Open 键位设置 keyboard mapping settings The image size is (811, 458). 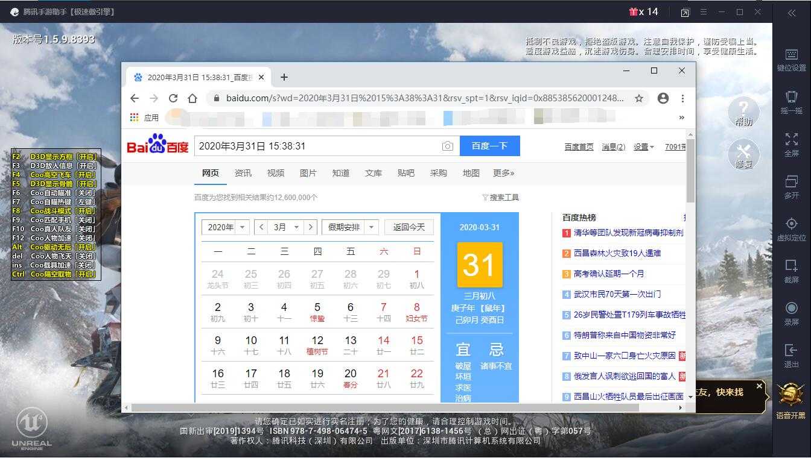coord(791,61)
